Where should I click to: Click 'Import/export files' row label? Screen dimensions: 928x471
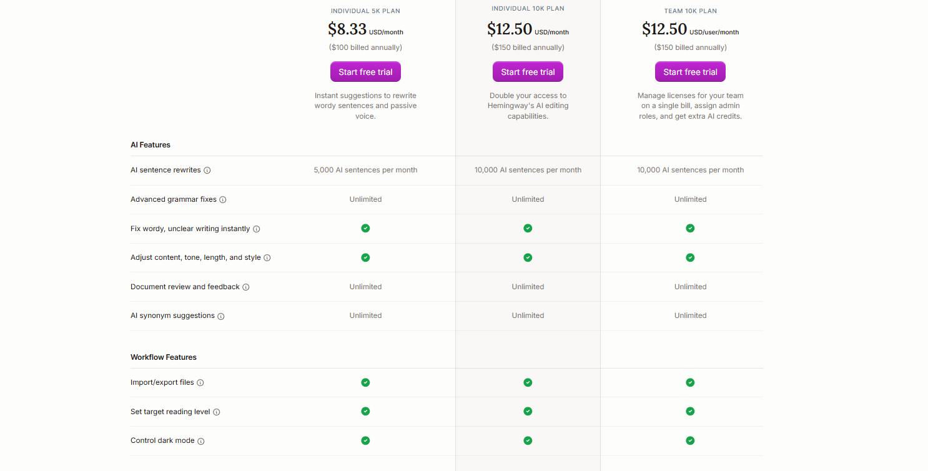pos(162,382)
